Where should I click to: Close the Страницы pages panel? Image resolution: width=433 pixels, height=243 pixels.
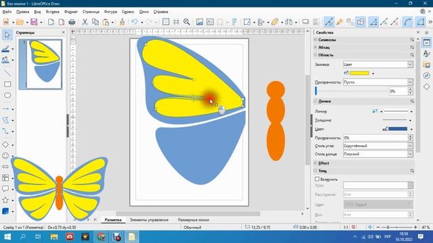click(63, 32)
